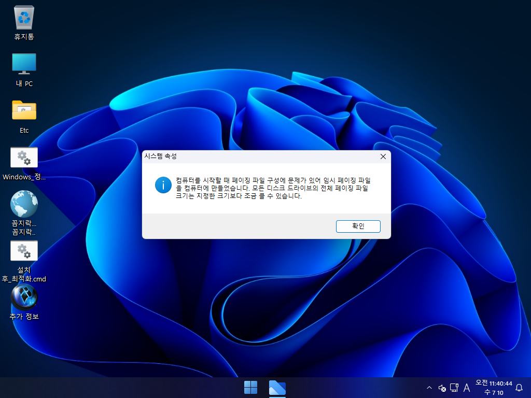This screenshot has height=398, width=531.
Task: Select the Windows_정... settings file icon
Action: tap(24, 164)
